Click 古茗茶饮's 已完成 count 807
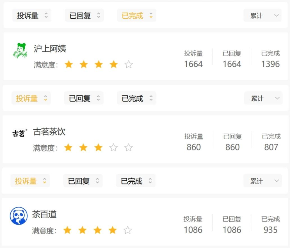The image size is (290, 248). pyautogui.click(x=271, y=147)
